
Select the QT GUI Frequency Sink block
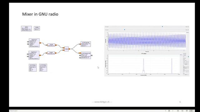coord(86,55)
